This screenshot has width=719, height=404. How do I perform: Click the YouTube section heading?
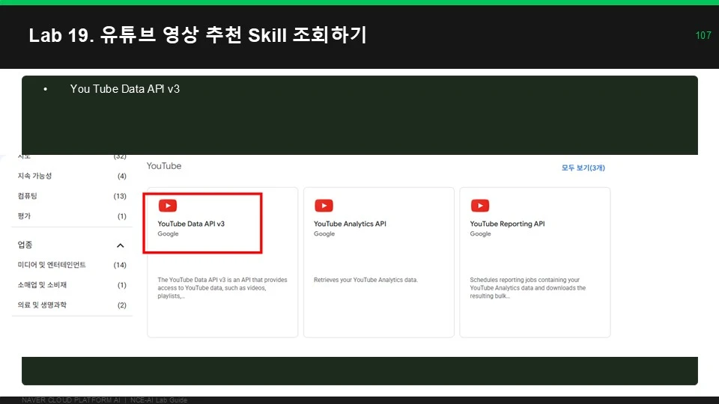[164, 166]
